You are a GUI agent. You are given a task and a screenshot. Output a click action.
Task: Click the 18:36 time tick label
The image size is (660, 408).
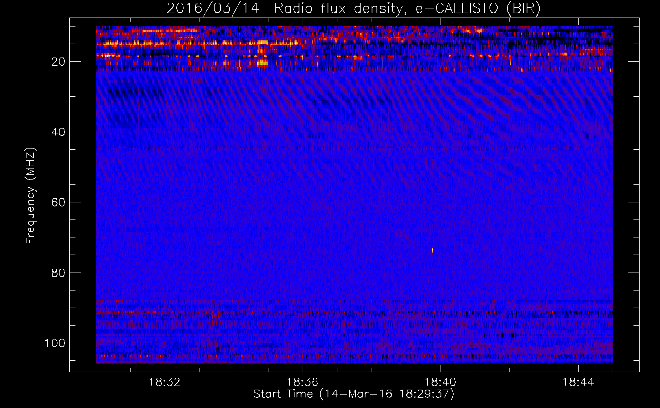302,382
